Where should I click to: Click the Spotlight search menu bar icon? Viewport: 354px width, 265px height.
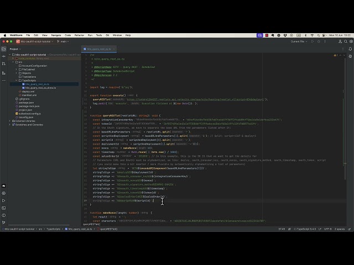[319, 35]
